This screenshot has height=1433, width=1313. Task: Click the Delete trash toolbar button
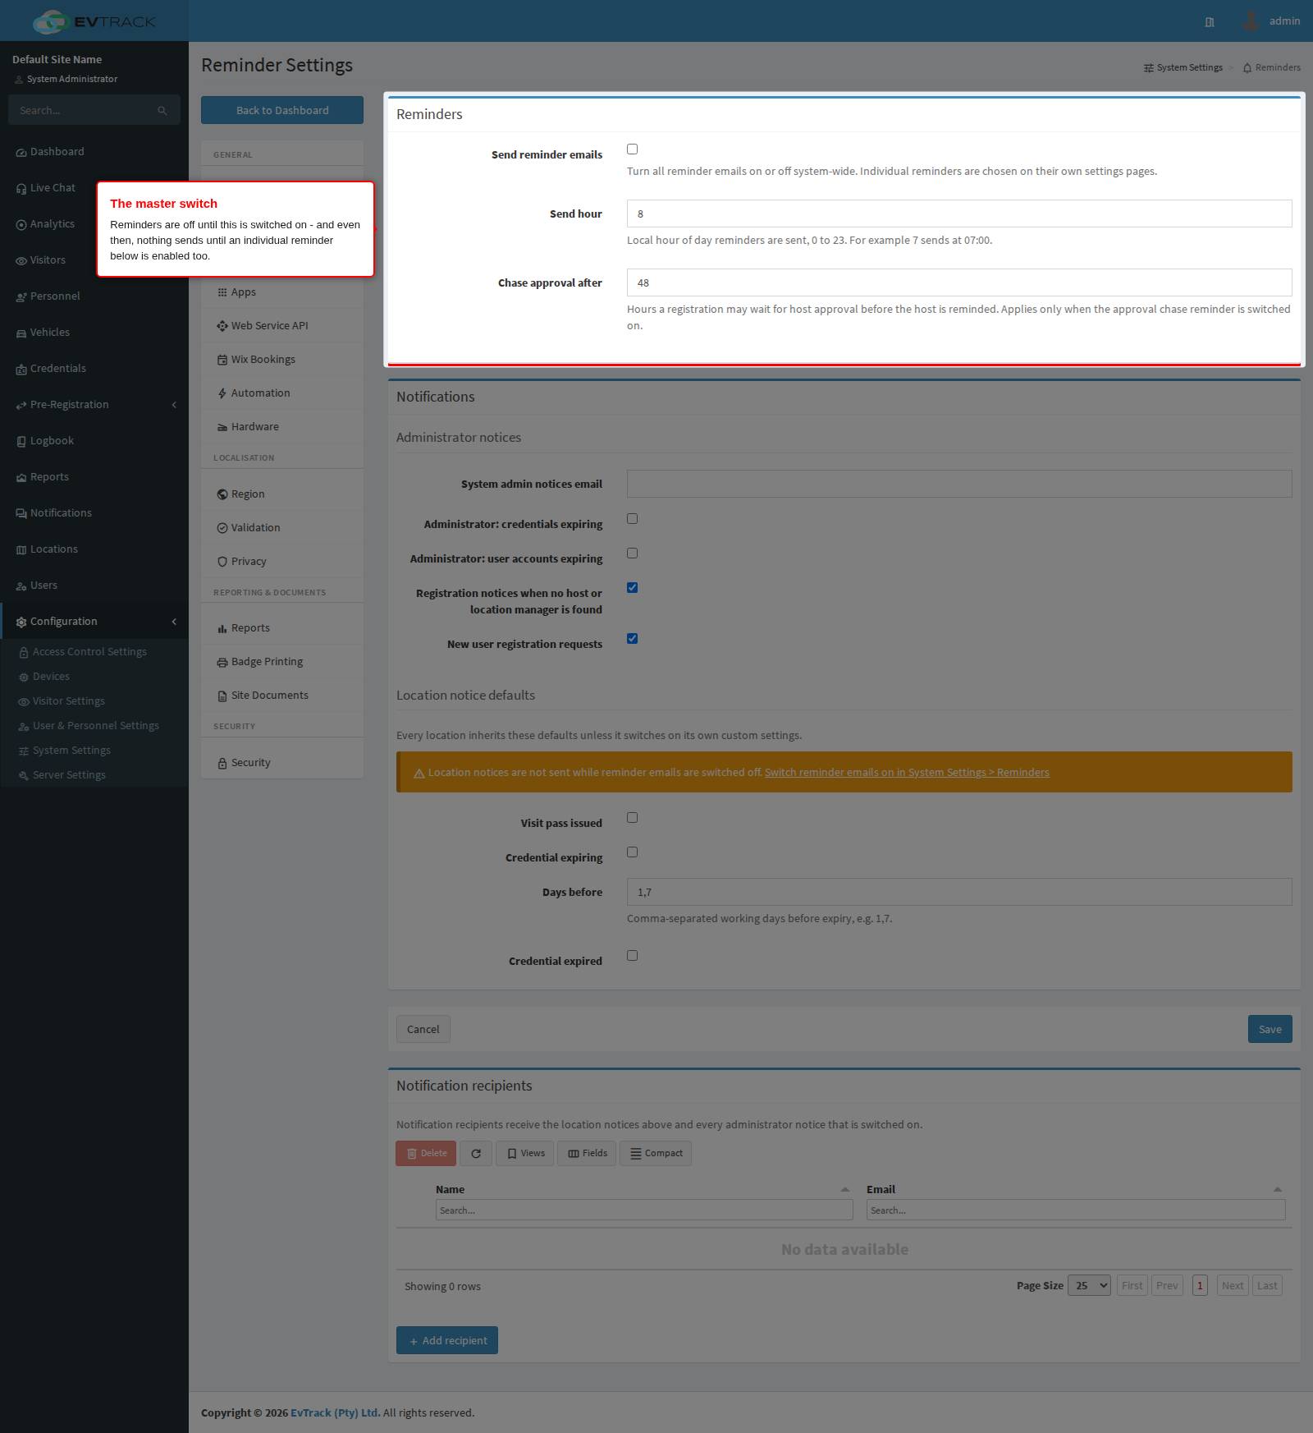(x=426, y=1154)
